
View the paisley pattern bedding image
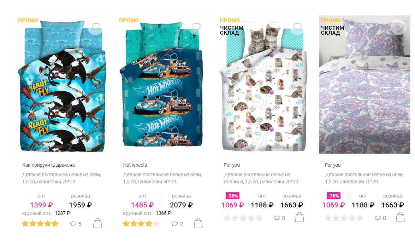364,85
